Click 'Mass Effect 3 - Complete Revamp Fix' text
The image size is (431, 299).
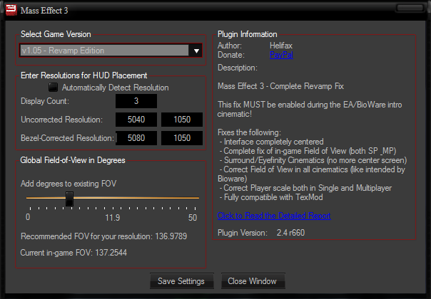[x=280, y=86]
